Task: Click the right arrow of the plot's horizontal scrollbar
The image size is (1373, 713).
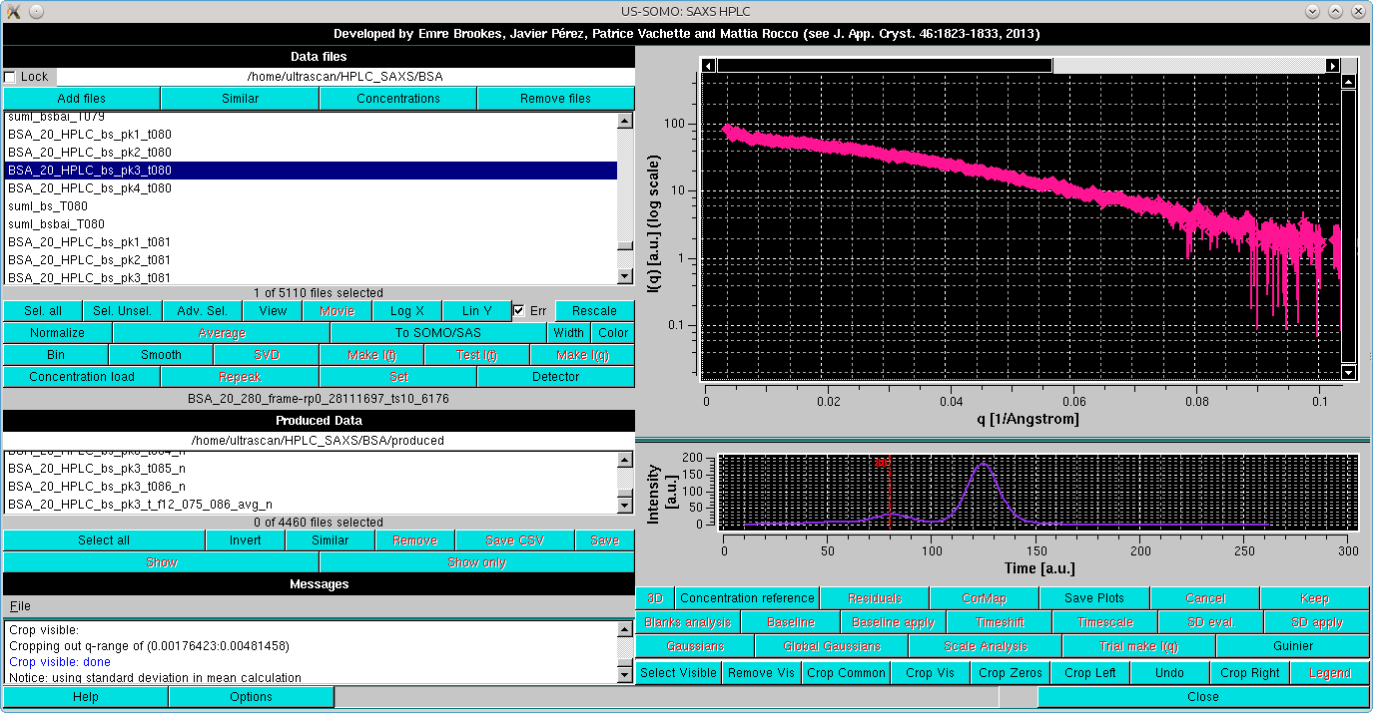Action: [1332, 66]
